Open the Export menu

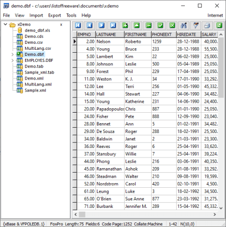[x=55, y=16]
